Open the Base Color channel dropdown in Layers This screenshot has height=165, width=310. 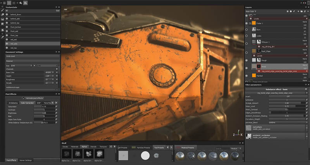click(x=250, y=12)
